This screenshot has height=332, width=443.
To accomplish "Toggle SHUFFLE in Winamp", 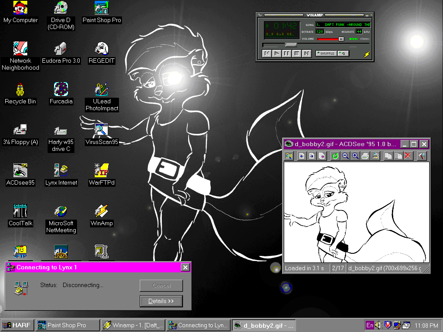I will pos(326,53).
